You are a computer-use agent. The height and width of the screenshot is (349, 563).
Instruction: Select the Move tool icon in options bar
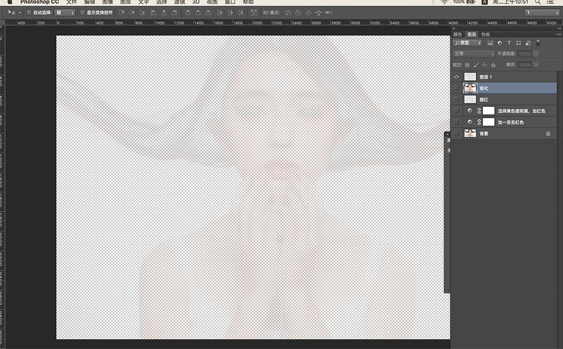[11, 12]
